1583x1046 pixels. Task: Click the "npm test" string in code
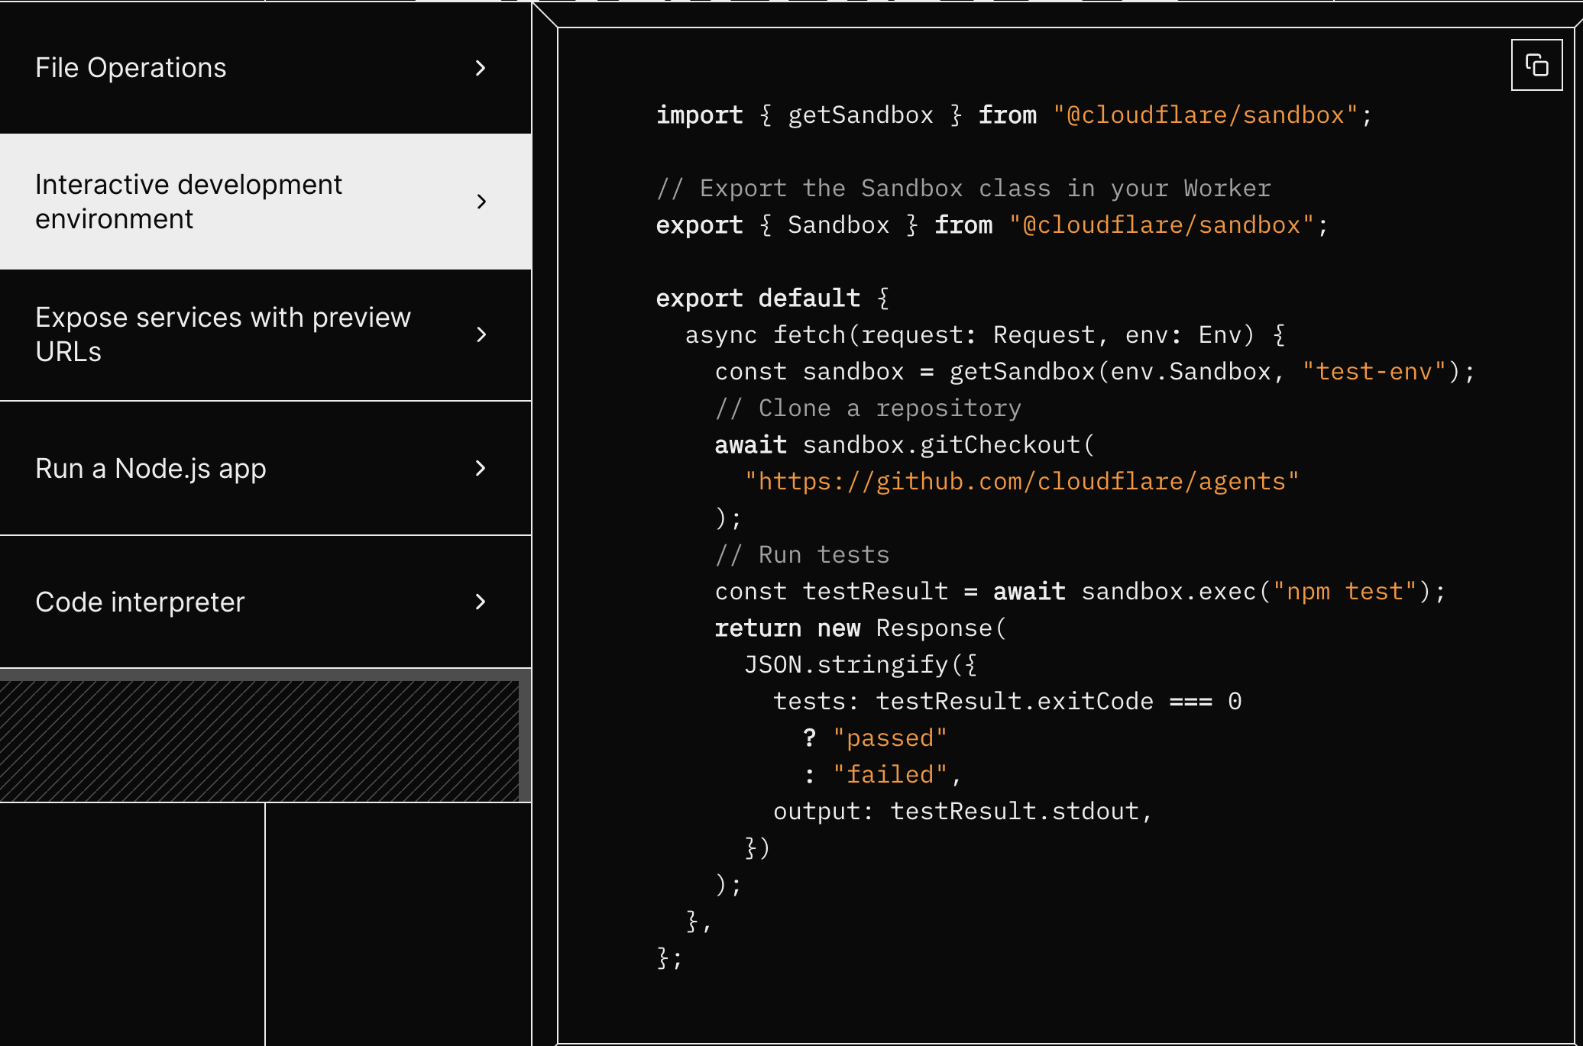pyautogui.click(x=1345, y=592)
